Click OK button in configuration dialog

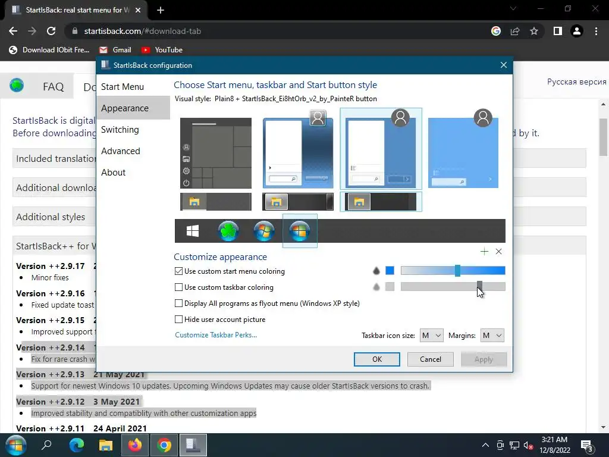pos(376,359)
